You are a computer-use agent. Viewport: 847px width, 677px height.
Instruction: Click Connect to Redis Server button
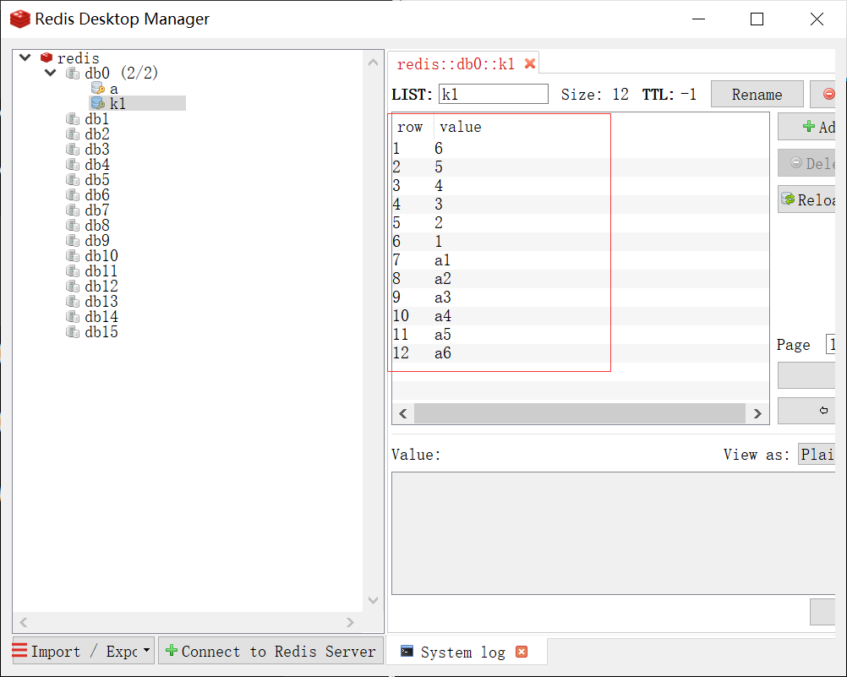[270, 651]
